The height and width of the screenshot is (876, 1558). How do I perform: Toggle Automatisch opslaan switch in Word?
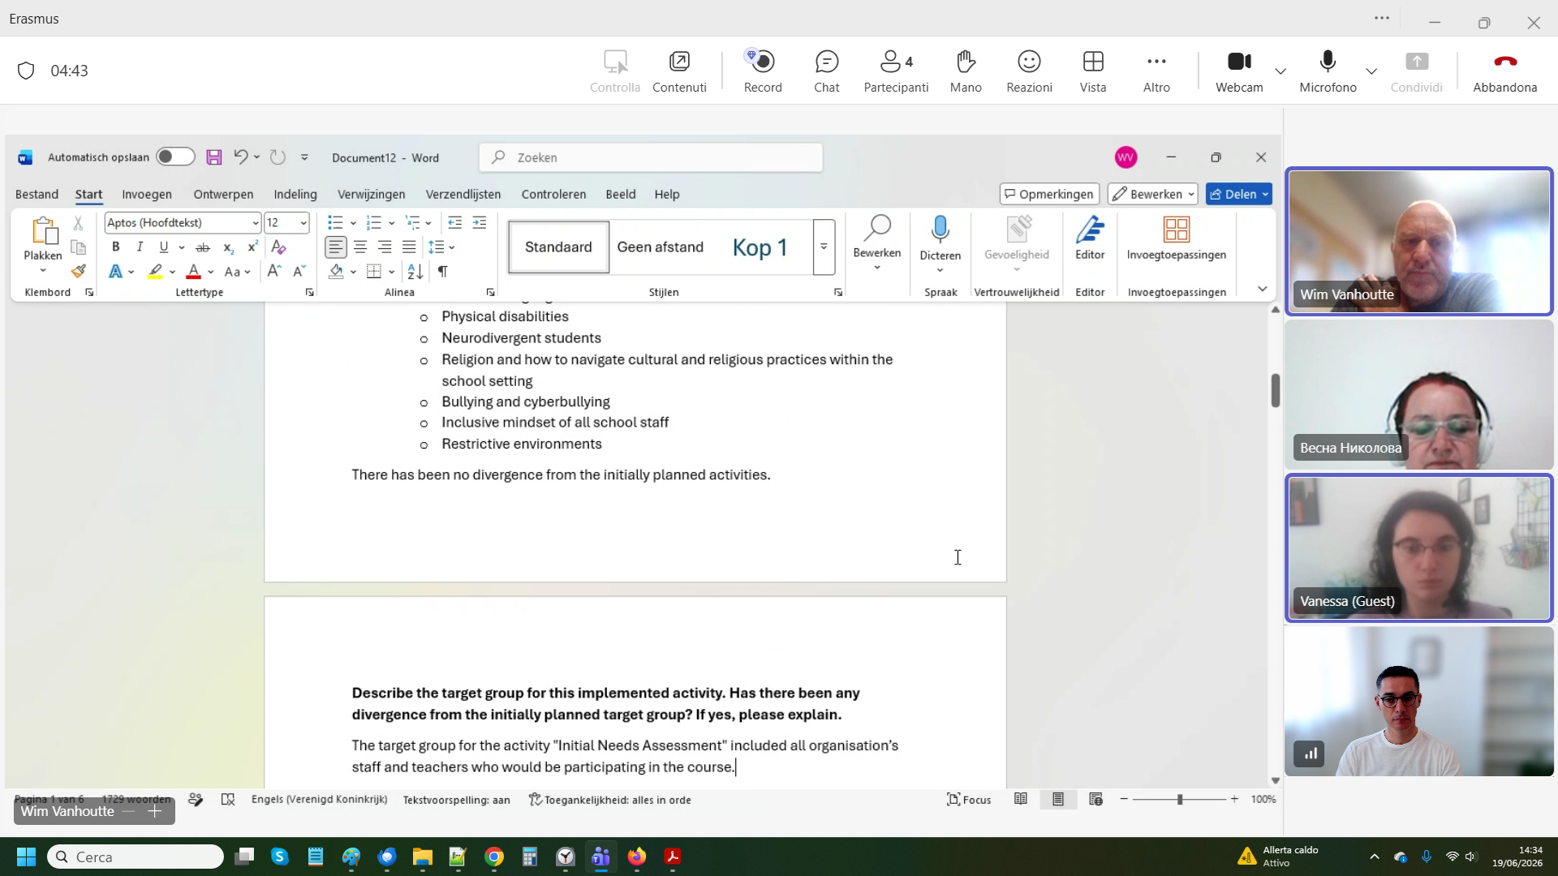click(x=175, y=157)
